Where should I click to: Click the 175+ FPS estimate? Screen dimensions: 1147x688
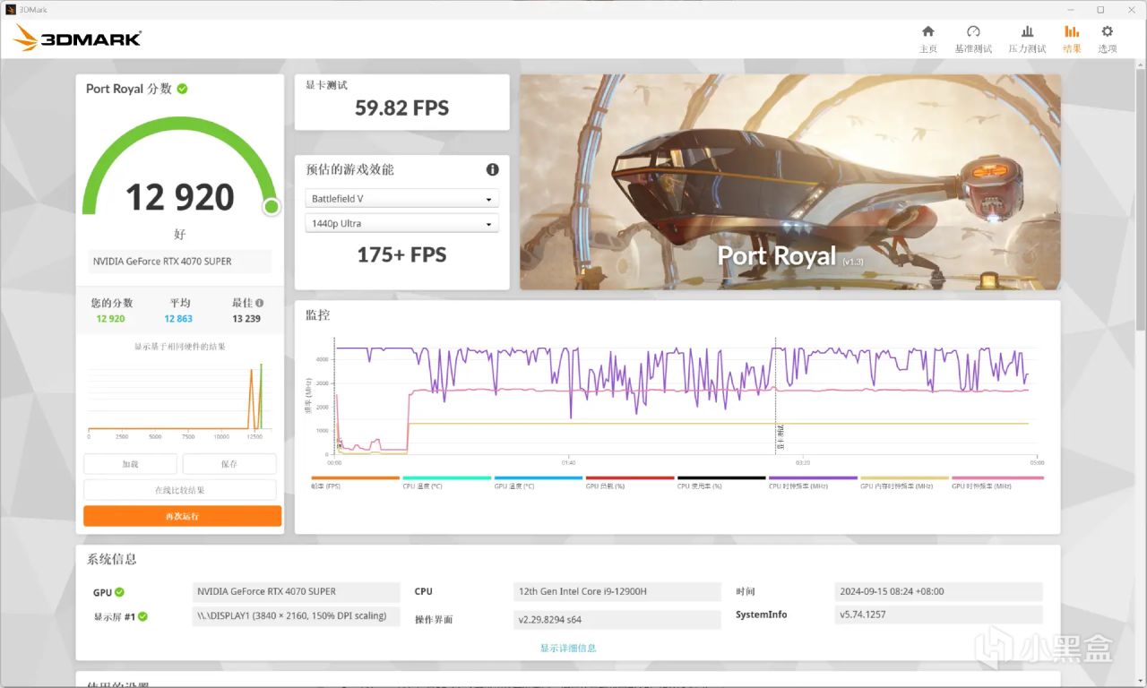pyautogui.click(x=401, y=254)
